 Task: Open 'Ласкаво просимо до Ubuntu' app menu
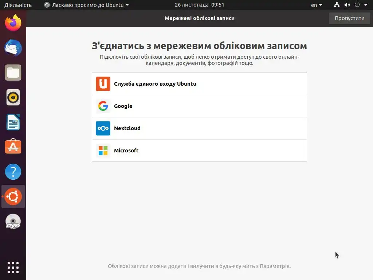[x=86, y=5]
